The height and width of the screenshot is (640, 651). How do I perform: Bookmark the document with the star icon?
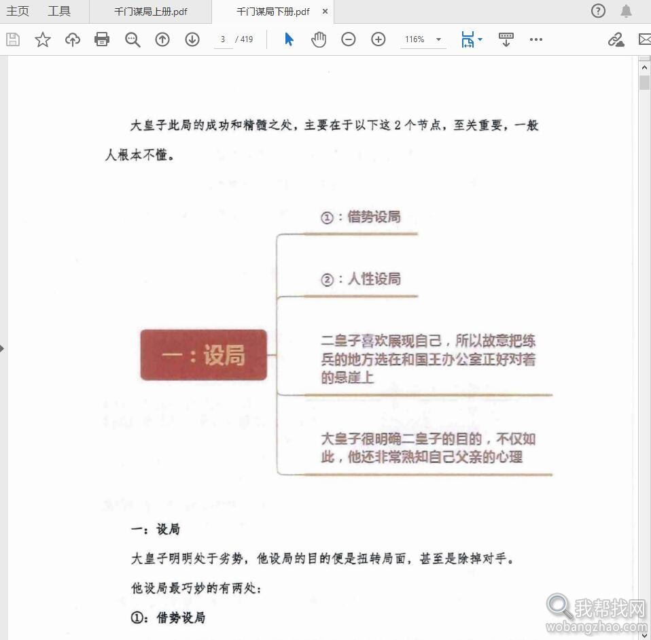(43, 39)
